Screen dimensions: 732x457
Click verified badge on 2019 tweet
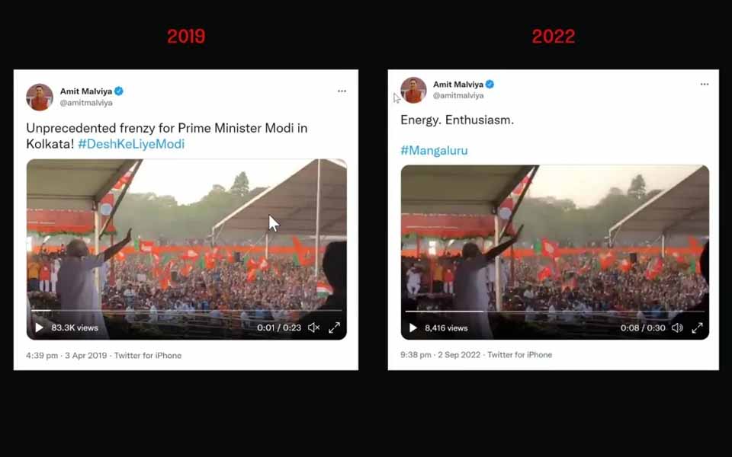119,91
